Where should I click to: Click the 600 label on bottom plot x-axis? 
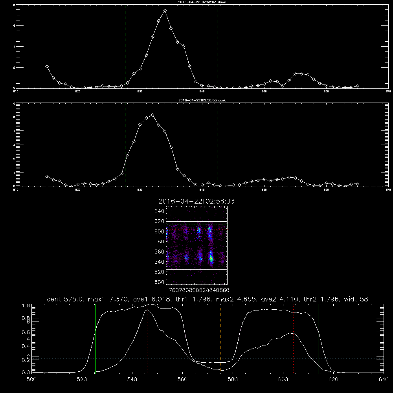point(283,380)
